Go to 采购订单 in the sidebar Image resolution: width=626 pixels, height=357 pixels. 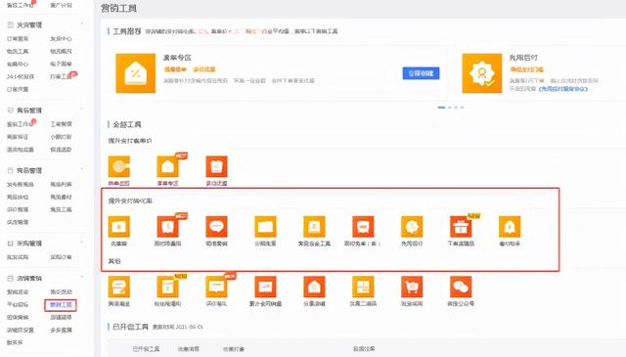(x=61, y=257)
